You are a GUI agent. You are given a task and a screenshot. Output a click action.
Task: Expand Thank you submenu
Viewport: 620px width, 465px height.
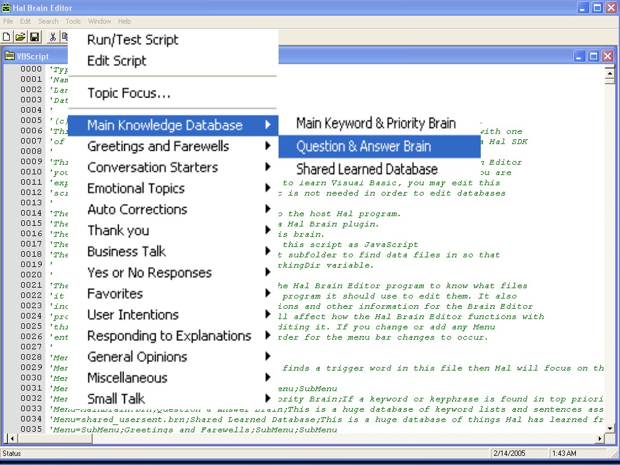tap(173, 231)
